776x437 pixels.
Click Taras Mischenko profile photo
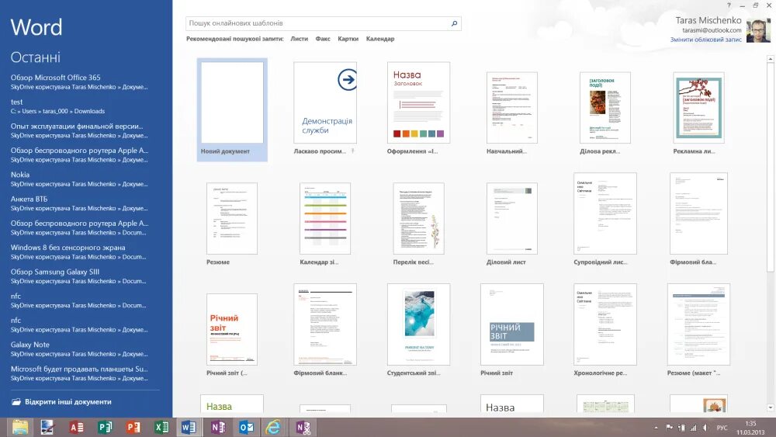(759, 31)
